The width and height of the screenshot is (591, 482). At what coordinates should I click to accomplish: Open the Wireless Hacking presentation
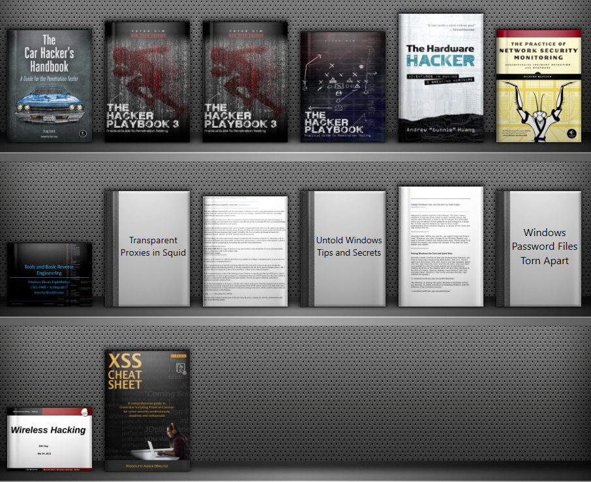50,439
